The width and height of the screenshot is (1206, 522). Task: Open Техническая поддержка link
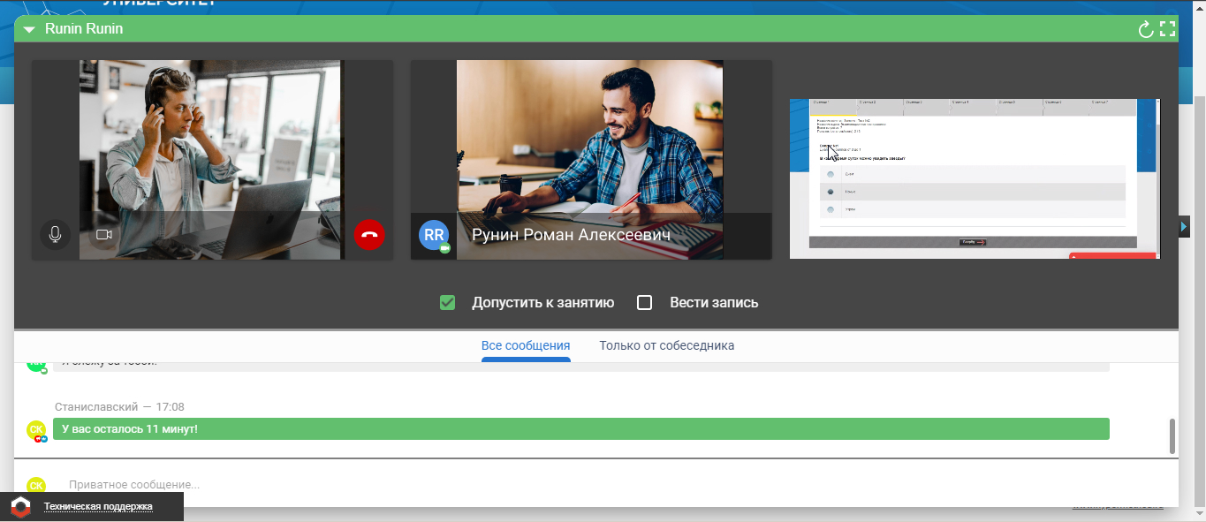click(98, 506)
